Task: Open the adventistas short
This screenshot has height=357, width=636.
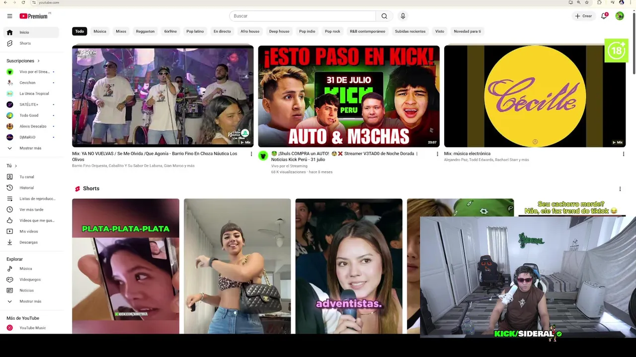Action: [349, 266]
